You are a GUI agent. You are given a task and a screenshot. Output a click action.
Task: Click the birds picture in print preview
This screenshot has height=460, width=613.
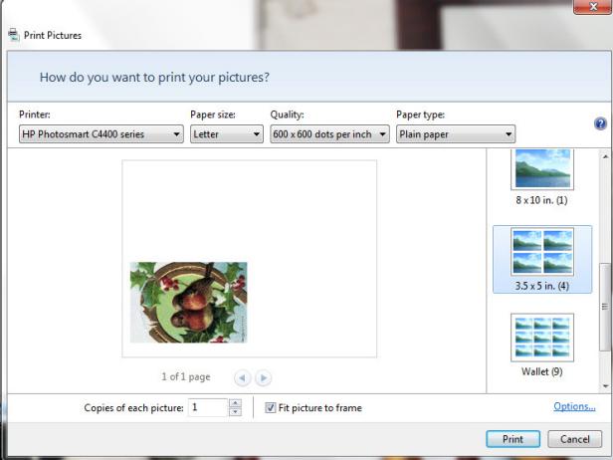point(188,303)
